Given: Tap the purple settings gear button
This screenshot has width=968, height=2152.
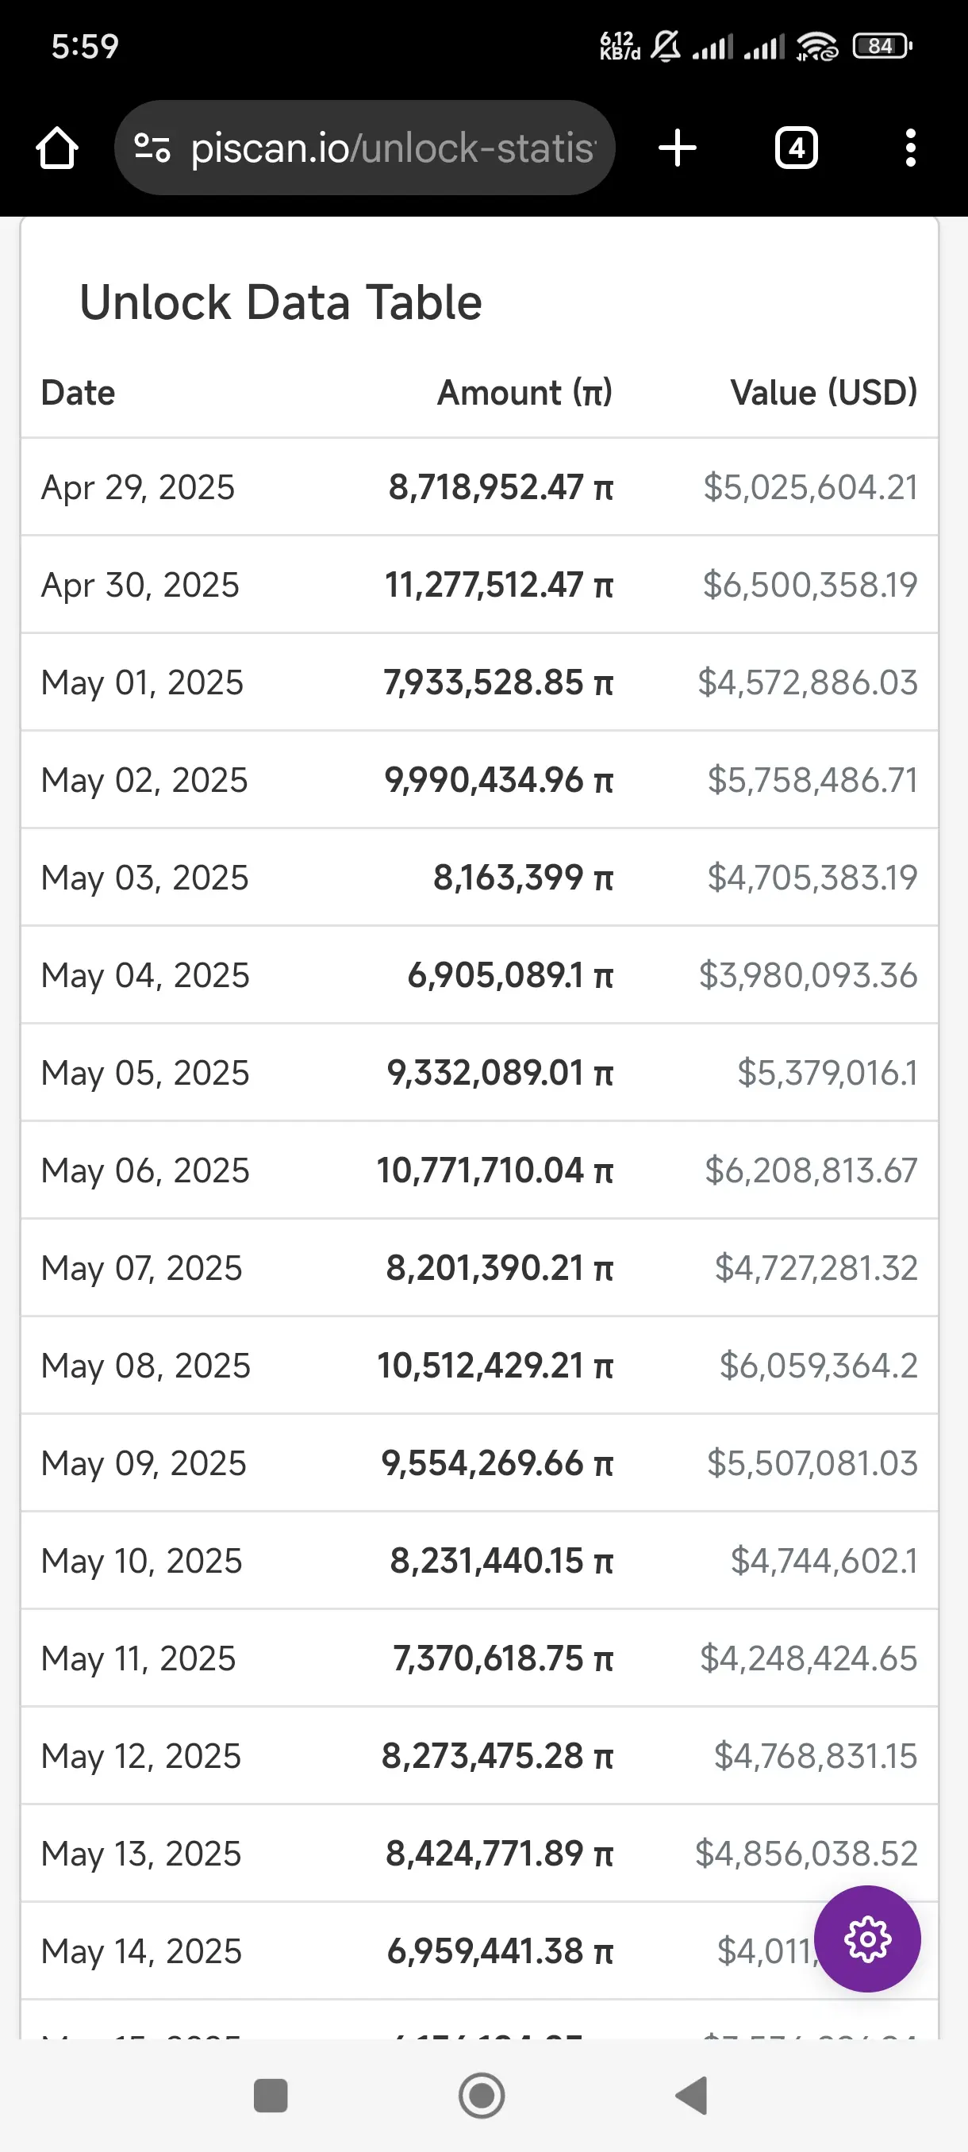Looking at the screenshot, I should [x=867, y=1938].
